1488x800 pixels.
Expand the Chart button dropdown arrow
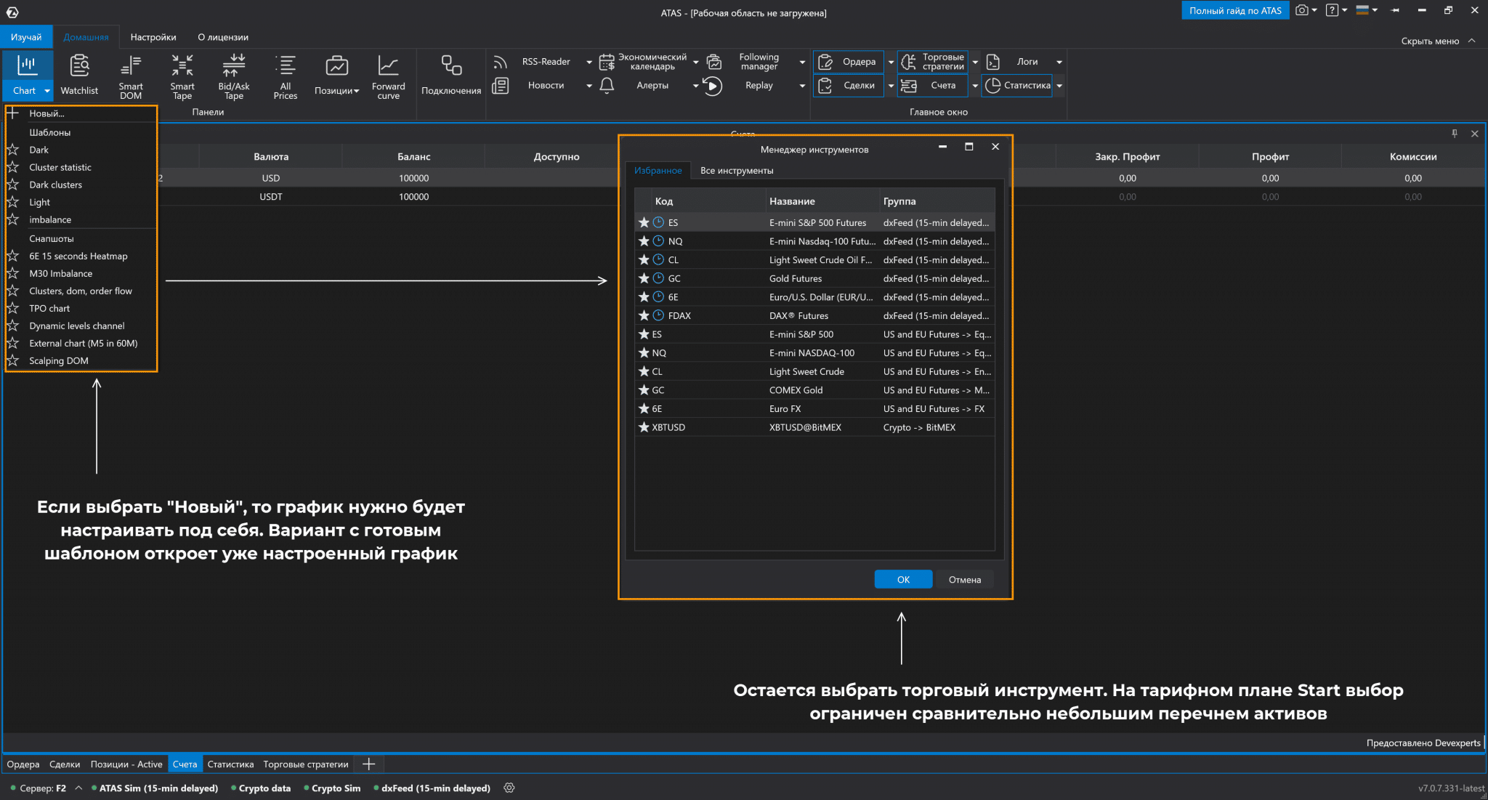[47, 91]
